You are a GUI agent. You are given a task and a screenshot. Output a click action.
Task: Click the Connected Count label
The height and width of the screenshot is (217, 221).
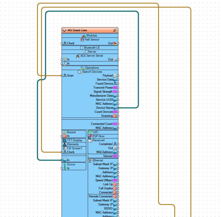tap(102, 124)
